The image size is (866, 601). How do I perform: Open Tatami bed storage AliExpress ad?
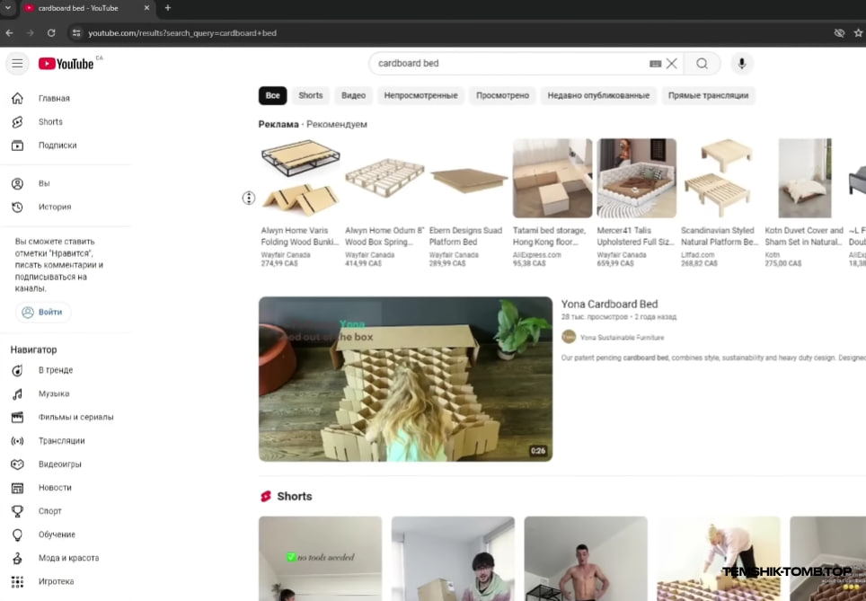[x=552, y=203]
